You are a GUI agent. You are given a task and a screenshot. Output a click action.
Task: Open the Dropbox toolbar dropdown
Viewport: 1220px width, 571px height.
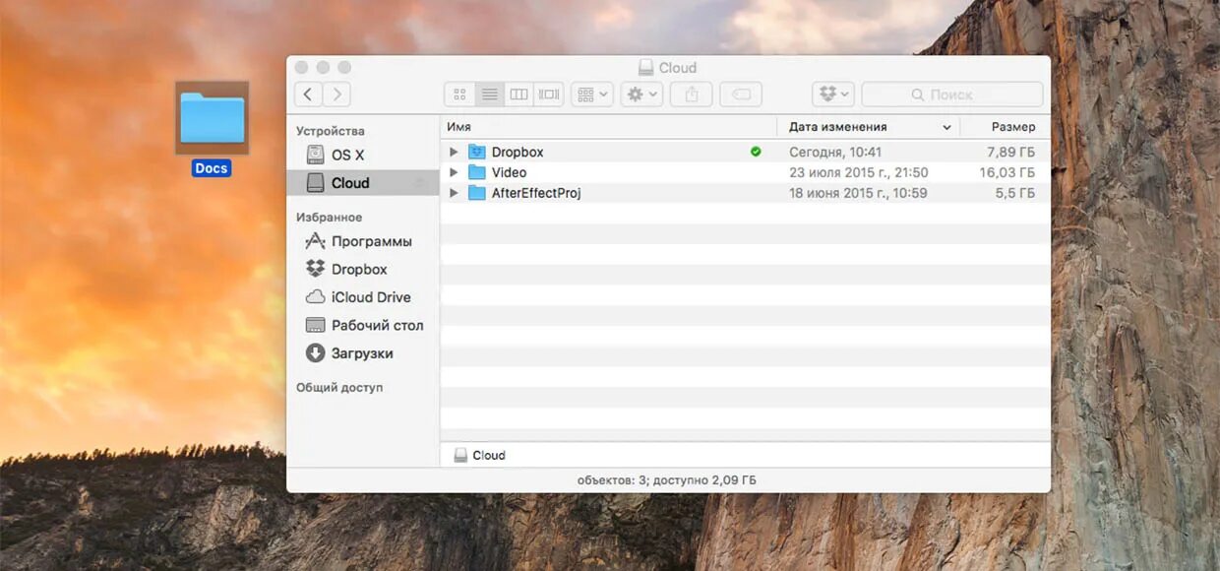tap(833, 95)
